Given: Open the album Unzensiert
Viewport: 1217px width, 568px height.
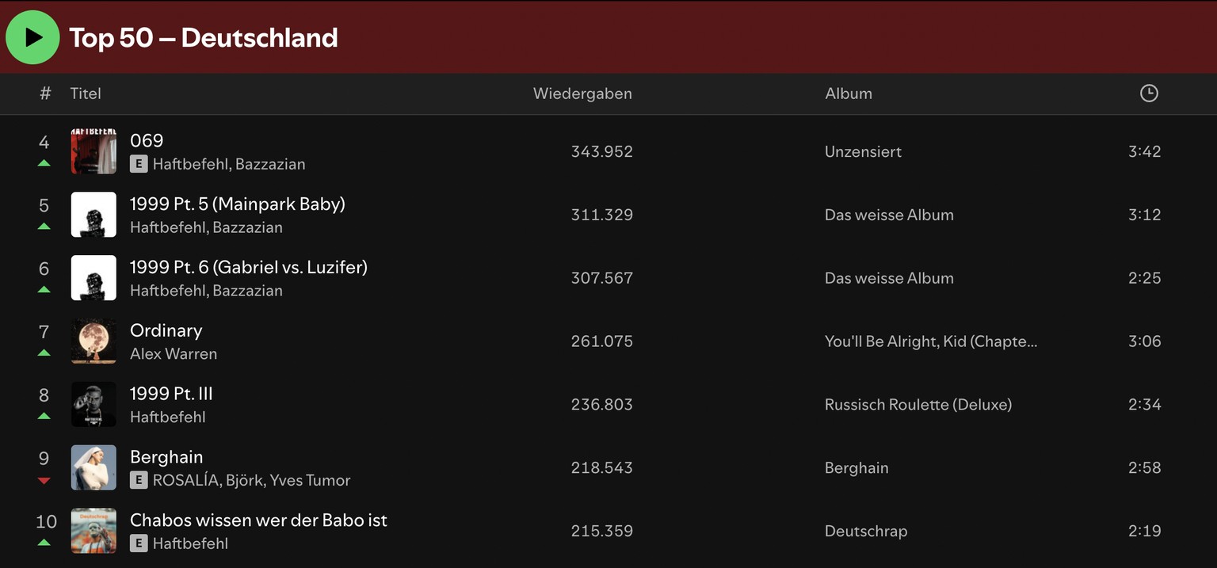Looking at the screenshot, I should (x=862, y=151).
